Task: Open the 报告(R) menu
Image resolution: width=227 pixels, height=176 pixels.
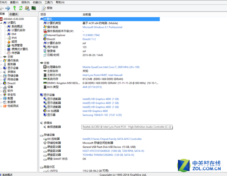Action: [x=26, y=2]
